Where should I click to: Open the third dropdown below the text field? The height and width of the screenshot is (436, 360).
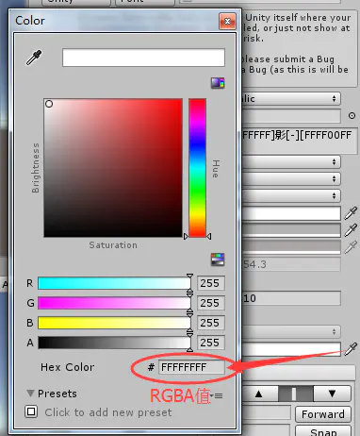pyautogui.click(x=291, y=195)
